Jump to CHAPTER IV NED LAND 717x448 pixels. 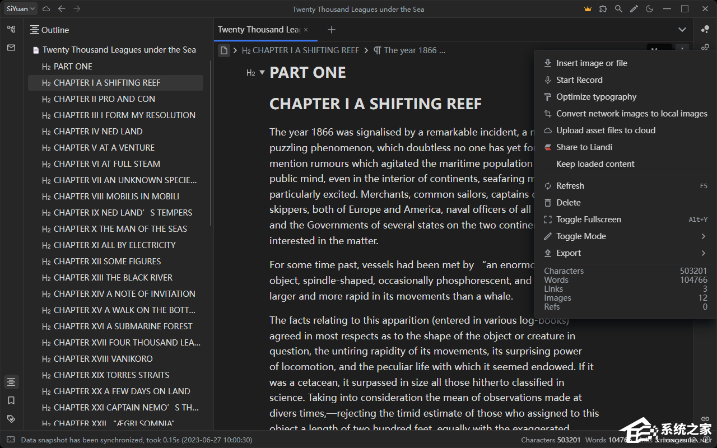coord(115,131)
